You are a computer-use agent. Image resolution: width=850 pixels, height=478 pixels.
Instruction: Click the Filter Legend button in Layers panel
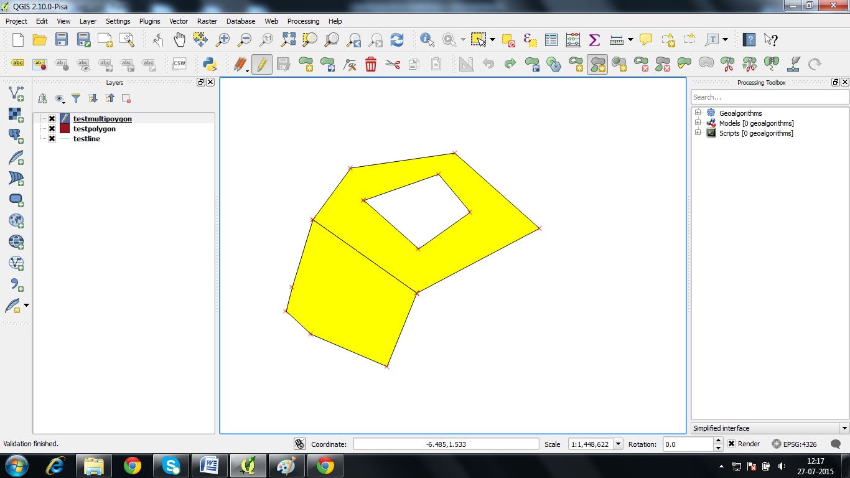[76, 98]
